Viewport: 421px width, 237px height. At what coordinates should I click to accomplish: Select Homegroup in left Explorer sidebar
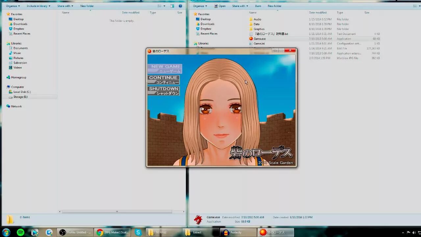point(16,77)
